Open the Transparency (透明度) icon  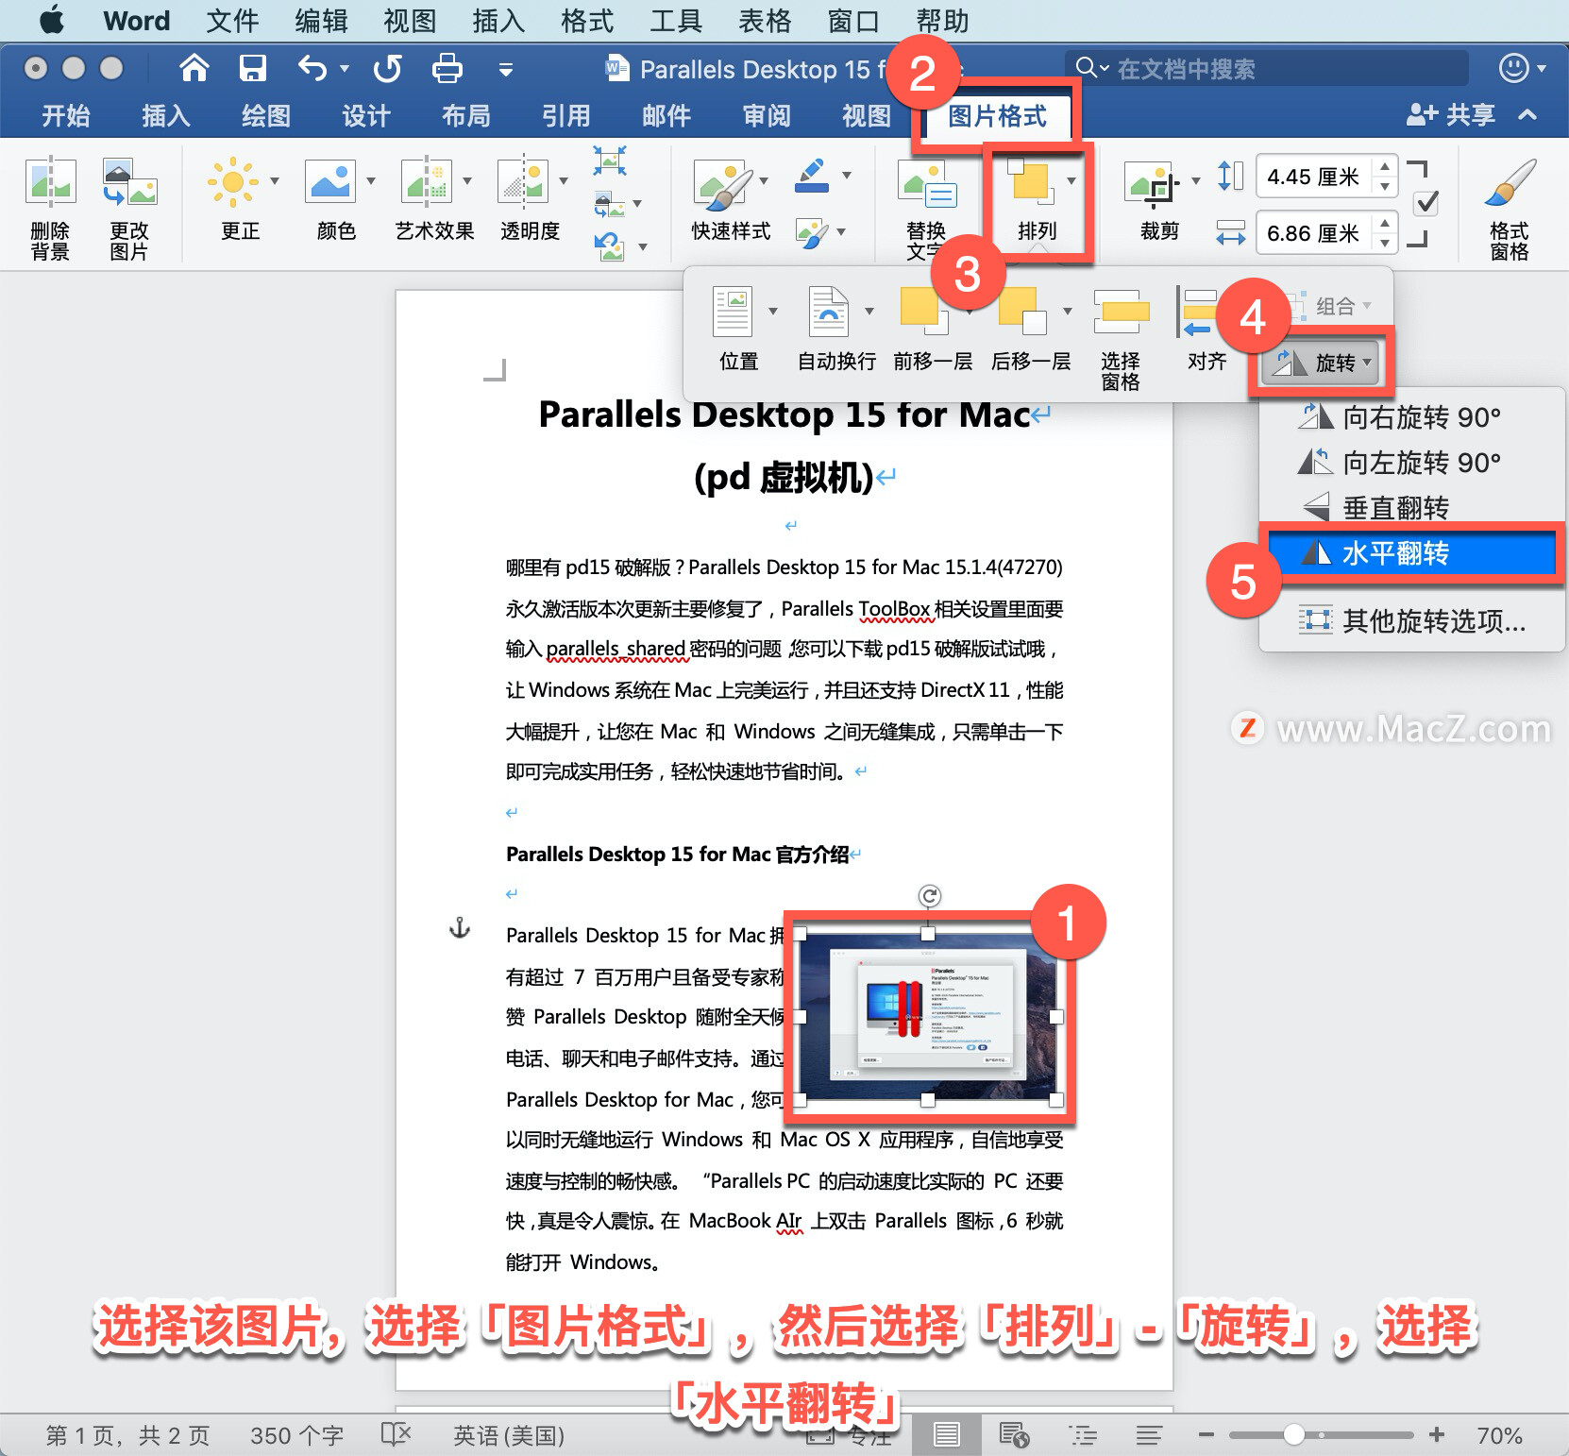[x=523, y=181]
